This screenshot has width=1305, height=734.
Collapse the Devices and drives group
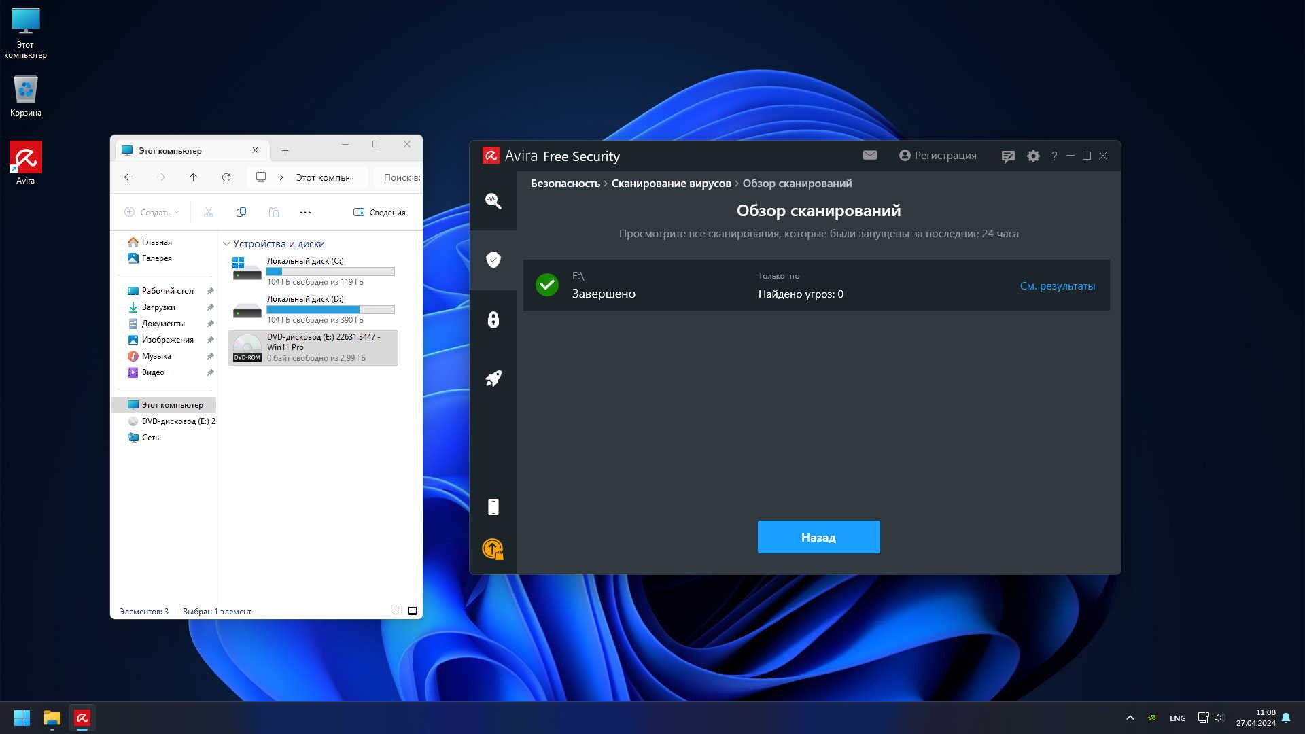point(226,244)
